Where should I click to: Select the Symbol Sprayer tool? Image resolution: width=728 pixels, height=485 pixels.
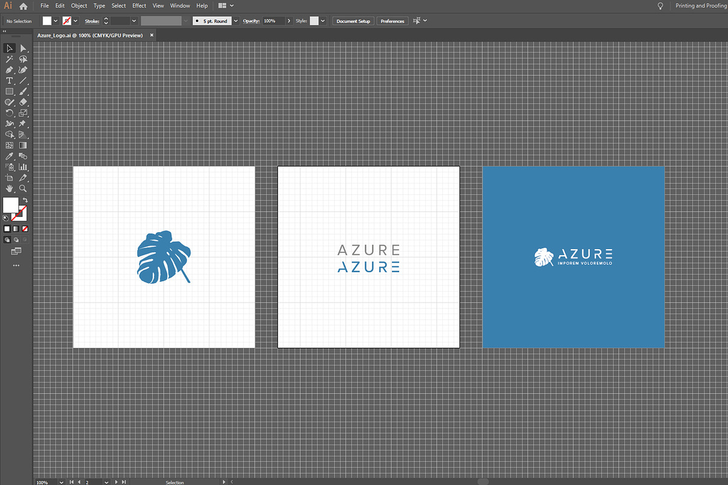pos(10,167)
